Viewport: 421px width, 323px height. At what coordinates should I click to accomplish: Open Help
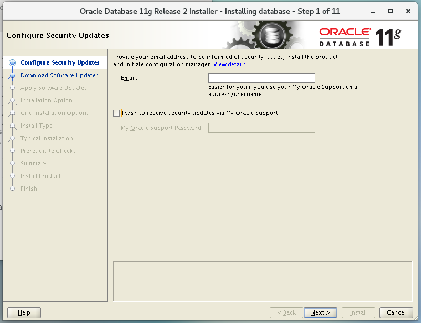(x=24, y=312)
